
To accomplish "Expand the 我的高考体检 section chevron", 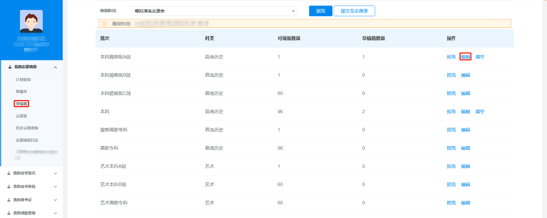I will [x=55, y=186].
